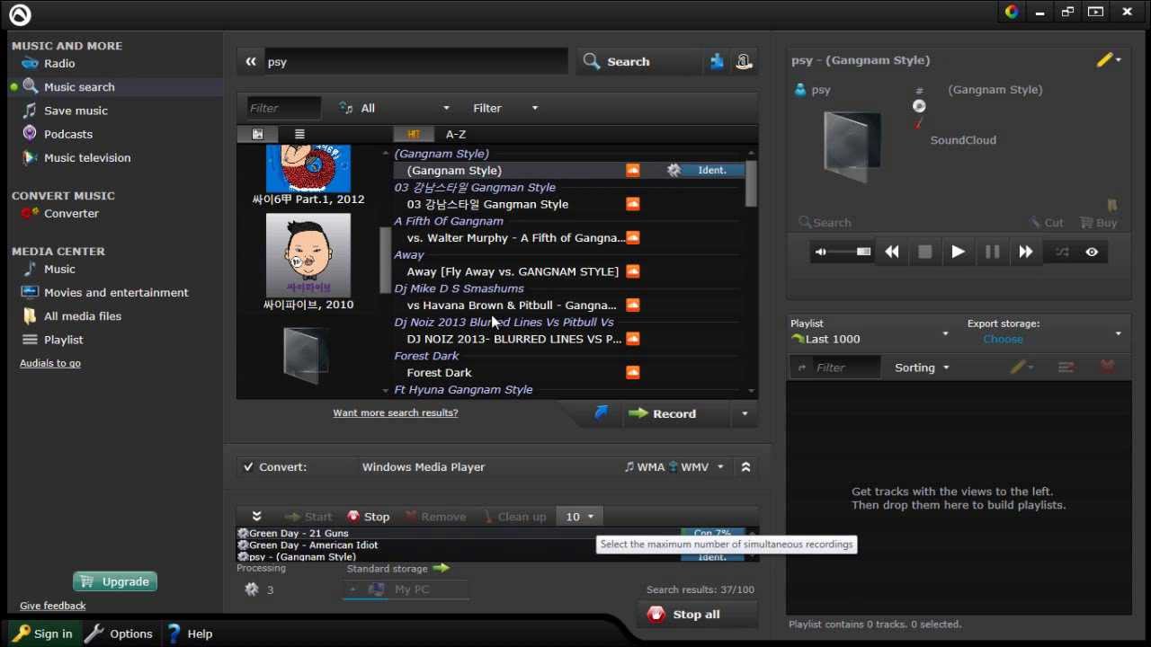The height and width of the screenshot is (647, 1151).
Task: Click SoundCloud icon on Forest Dark row
Action: (633, 373)
